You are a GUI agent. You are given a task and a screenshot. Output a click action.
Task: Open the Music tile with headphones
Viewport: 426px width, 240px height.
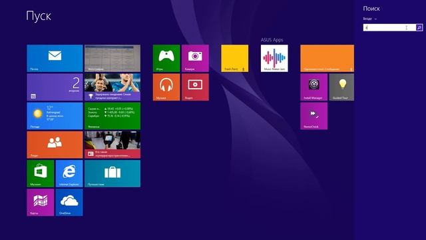click(166, 87)
